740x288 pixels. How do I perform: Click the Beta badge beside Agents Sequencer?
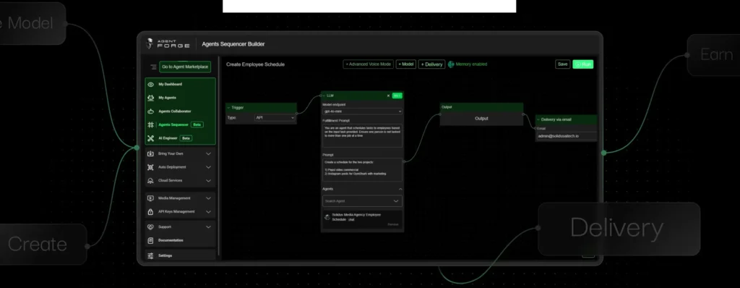(197, 125)
